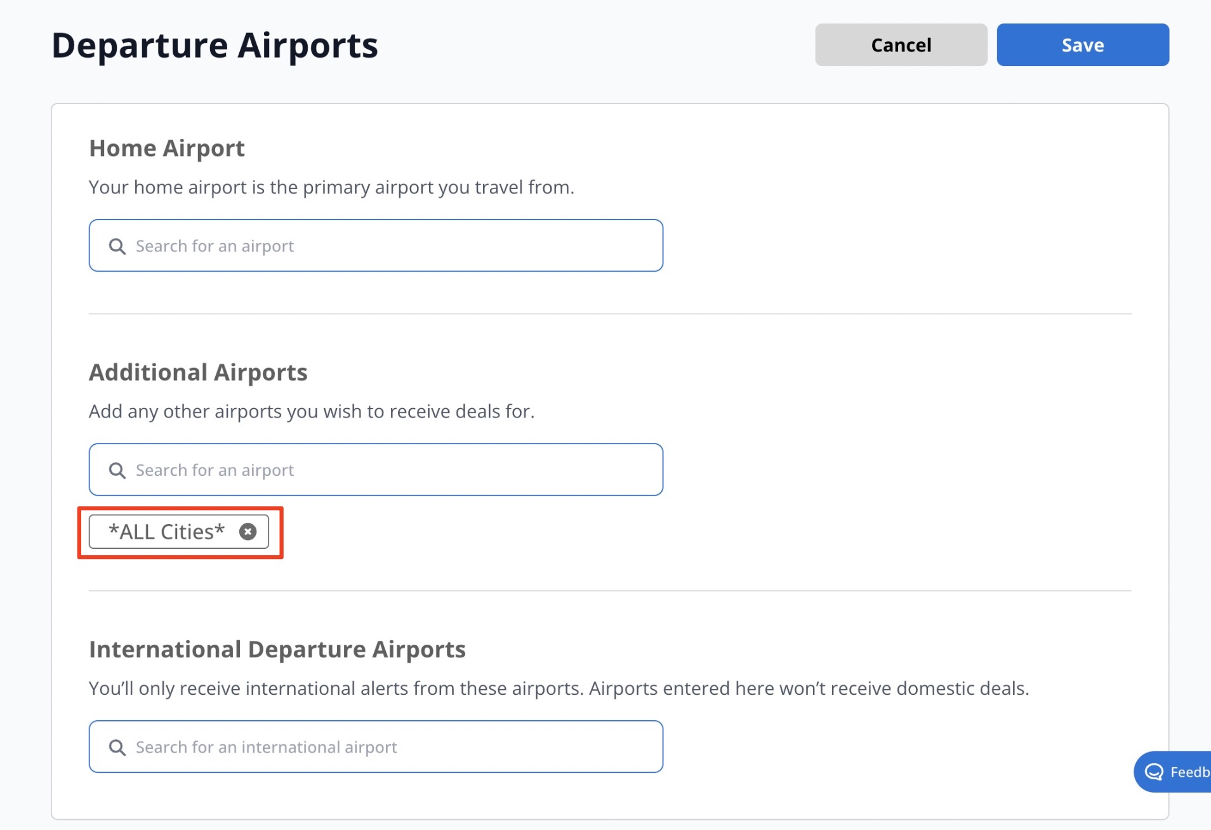1211x830 pixels.
Task: Click the 'Additional Airports' section heading
Action: pos(197,372)
